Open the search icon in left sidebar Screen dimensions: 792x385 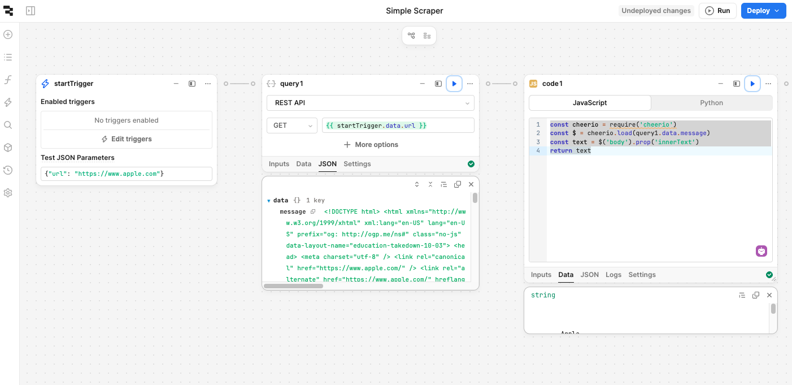[8, 125]
